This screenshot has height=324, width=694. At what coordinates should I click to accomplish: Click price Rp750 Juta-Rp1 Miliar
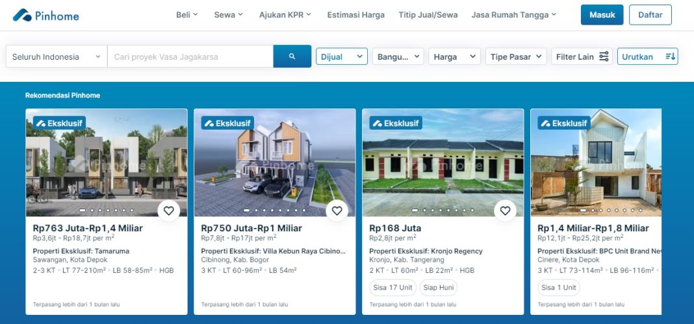point(251,228)
